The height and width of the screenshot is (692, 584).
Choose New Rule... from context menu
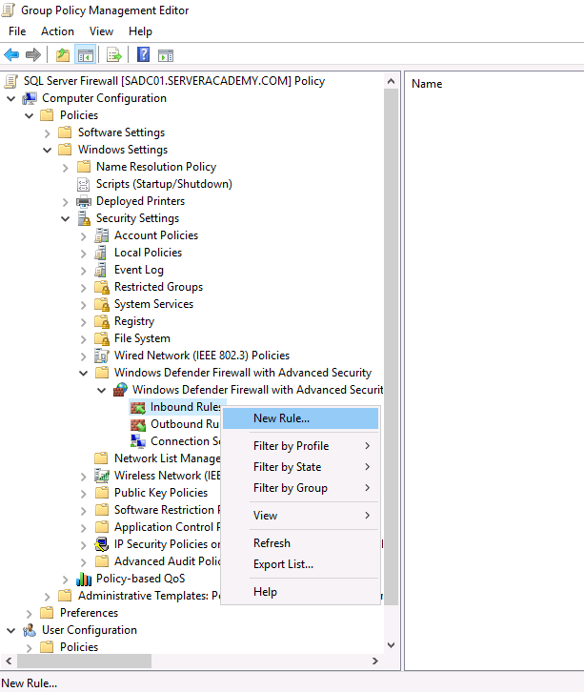pyautogui.click(x=300, y=418)
